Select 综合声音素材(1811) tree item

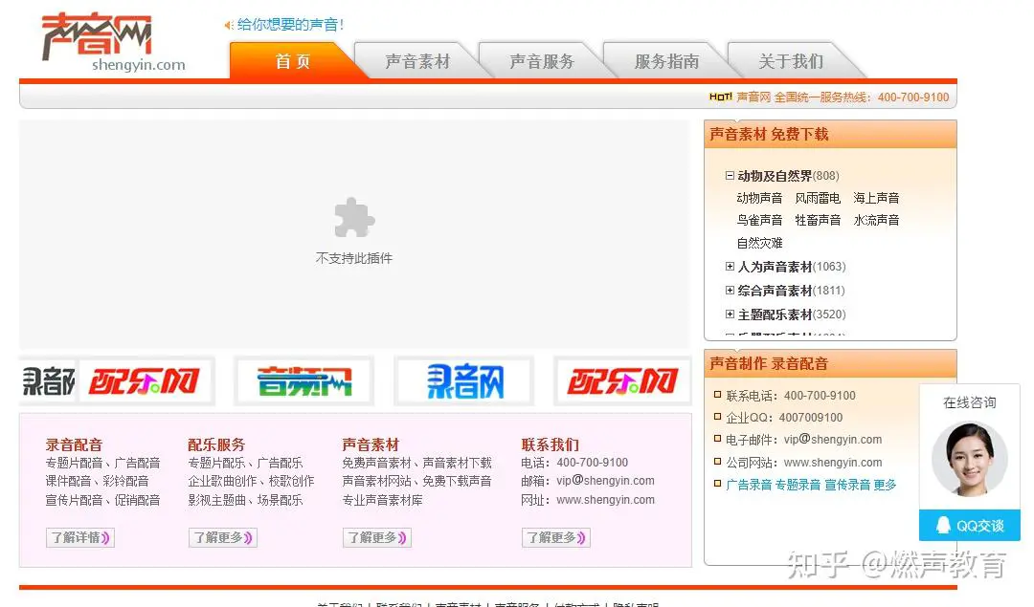coord(792,291)
